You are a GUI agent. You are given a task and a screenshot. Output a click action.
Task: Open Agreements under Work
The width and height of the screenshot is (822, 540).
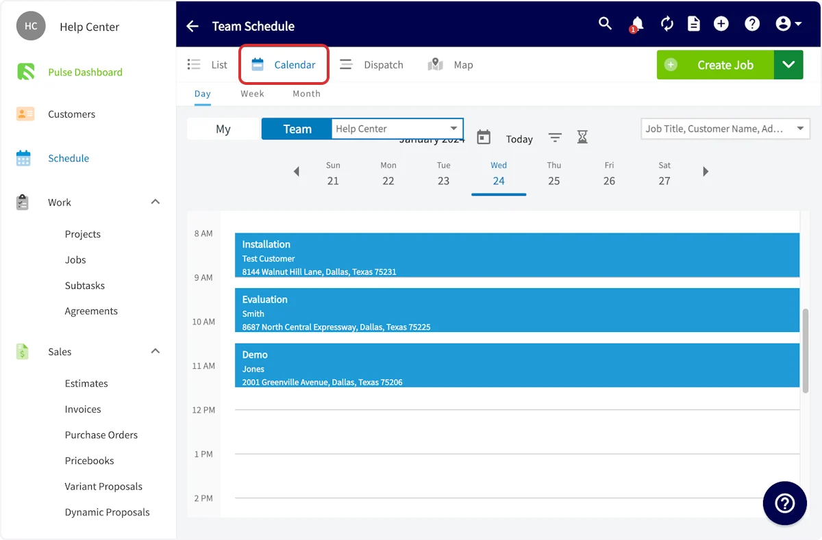click(91, 311)
